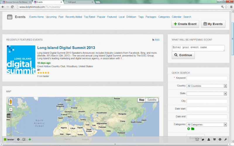Open Chrome menu hamburger icon
This screenshot has height=146, width=234.
click(231, 7)
